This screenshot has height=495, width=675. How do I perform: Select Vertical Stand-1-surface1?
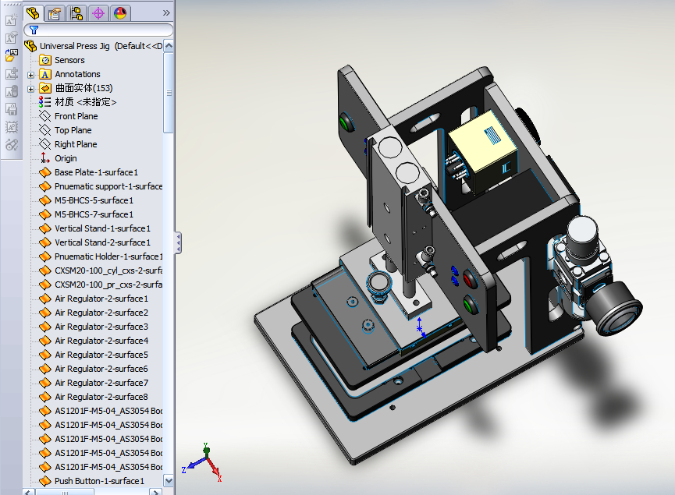click(x=102, y=228)
